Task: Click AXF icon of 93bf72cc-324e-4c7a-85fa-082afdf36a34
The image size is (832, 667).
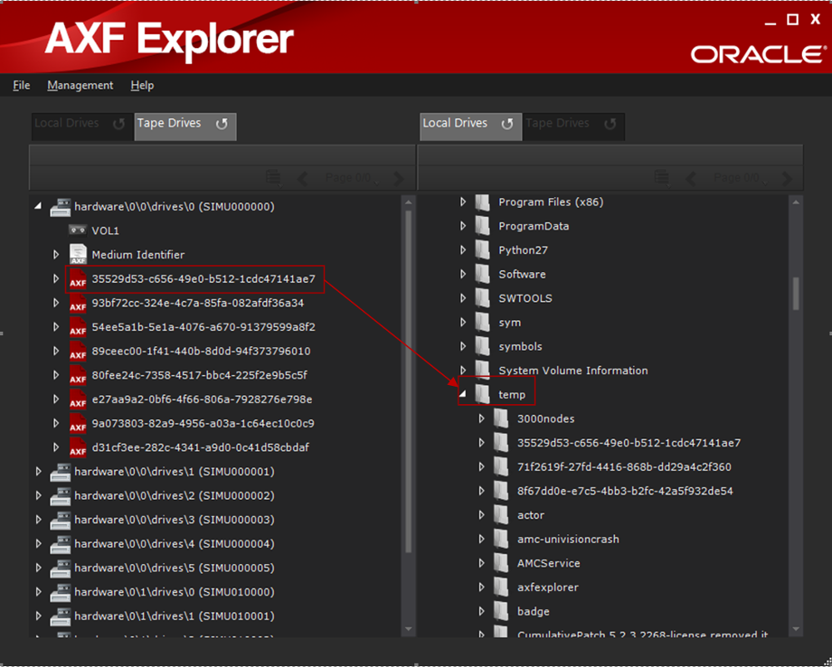Action: (x=78, y=304)
